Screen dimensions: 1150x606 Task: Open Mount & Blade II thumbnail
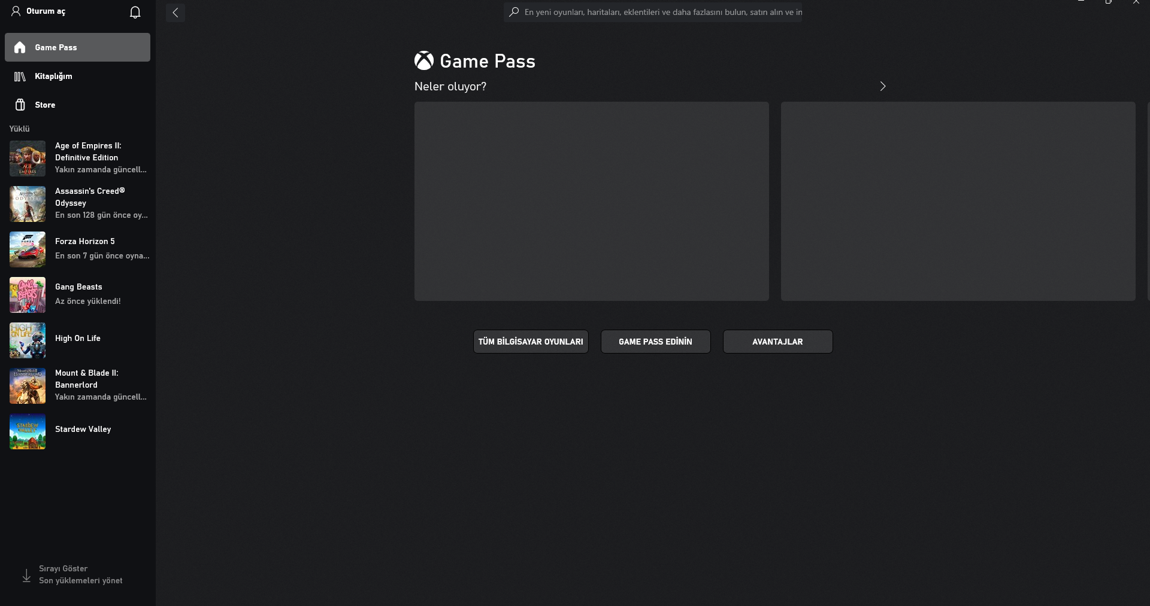(28, 386)
